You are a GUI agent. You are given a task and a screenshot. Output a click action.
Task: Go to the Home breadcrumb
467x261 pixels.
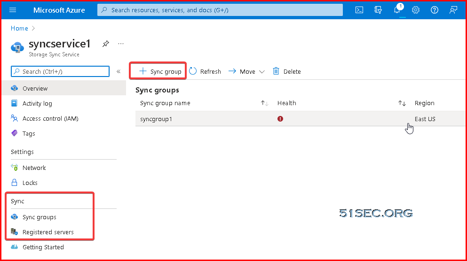[x=19, y=28]
